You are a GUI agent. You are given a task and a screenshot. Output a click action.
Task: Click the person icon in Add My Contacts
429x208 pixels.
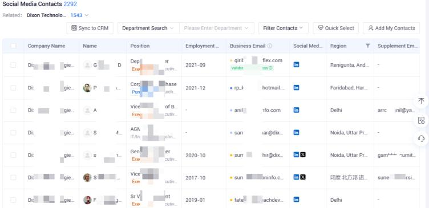click(371, 28)
